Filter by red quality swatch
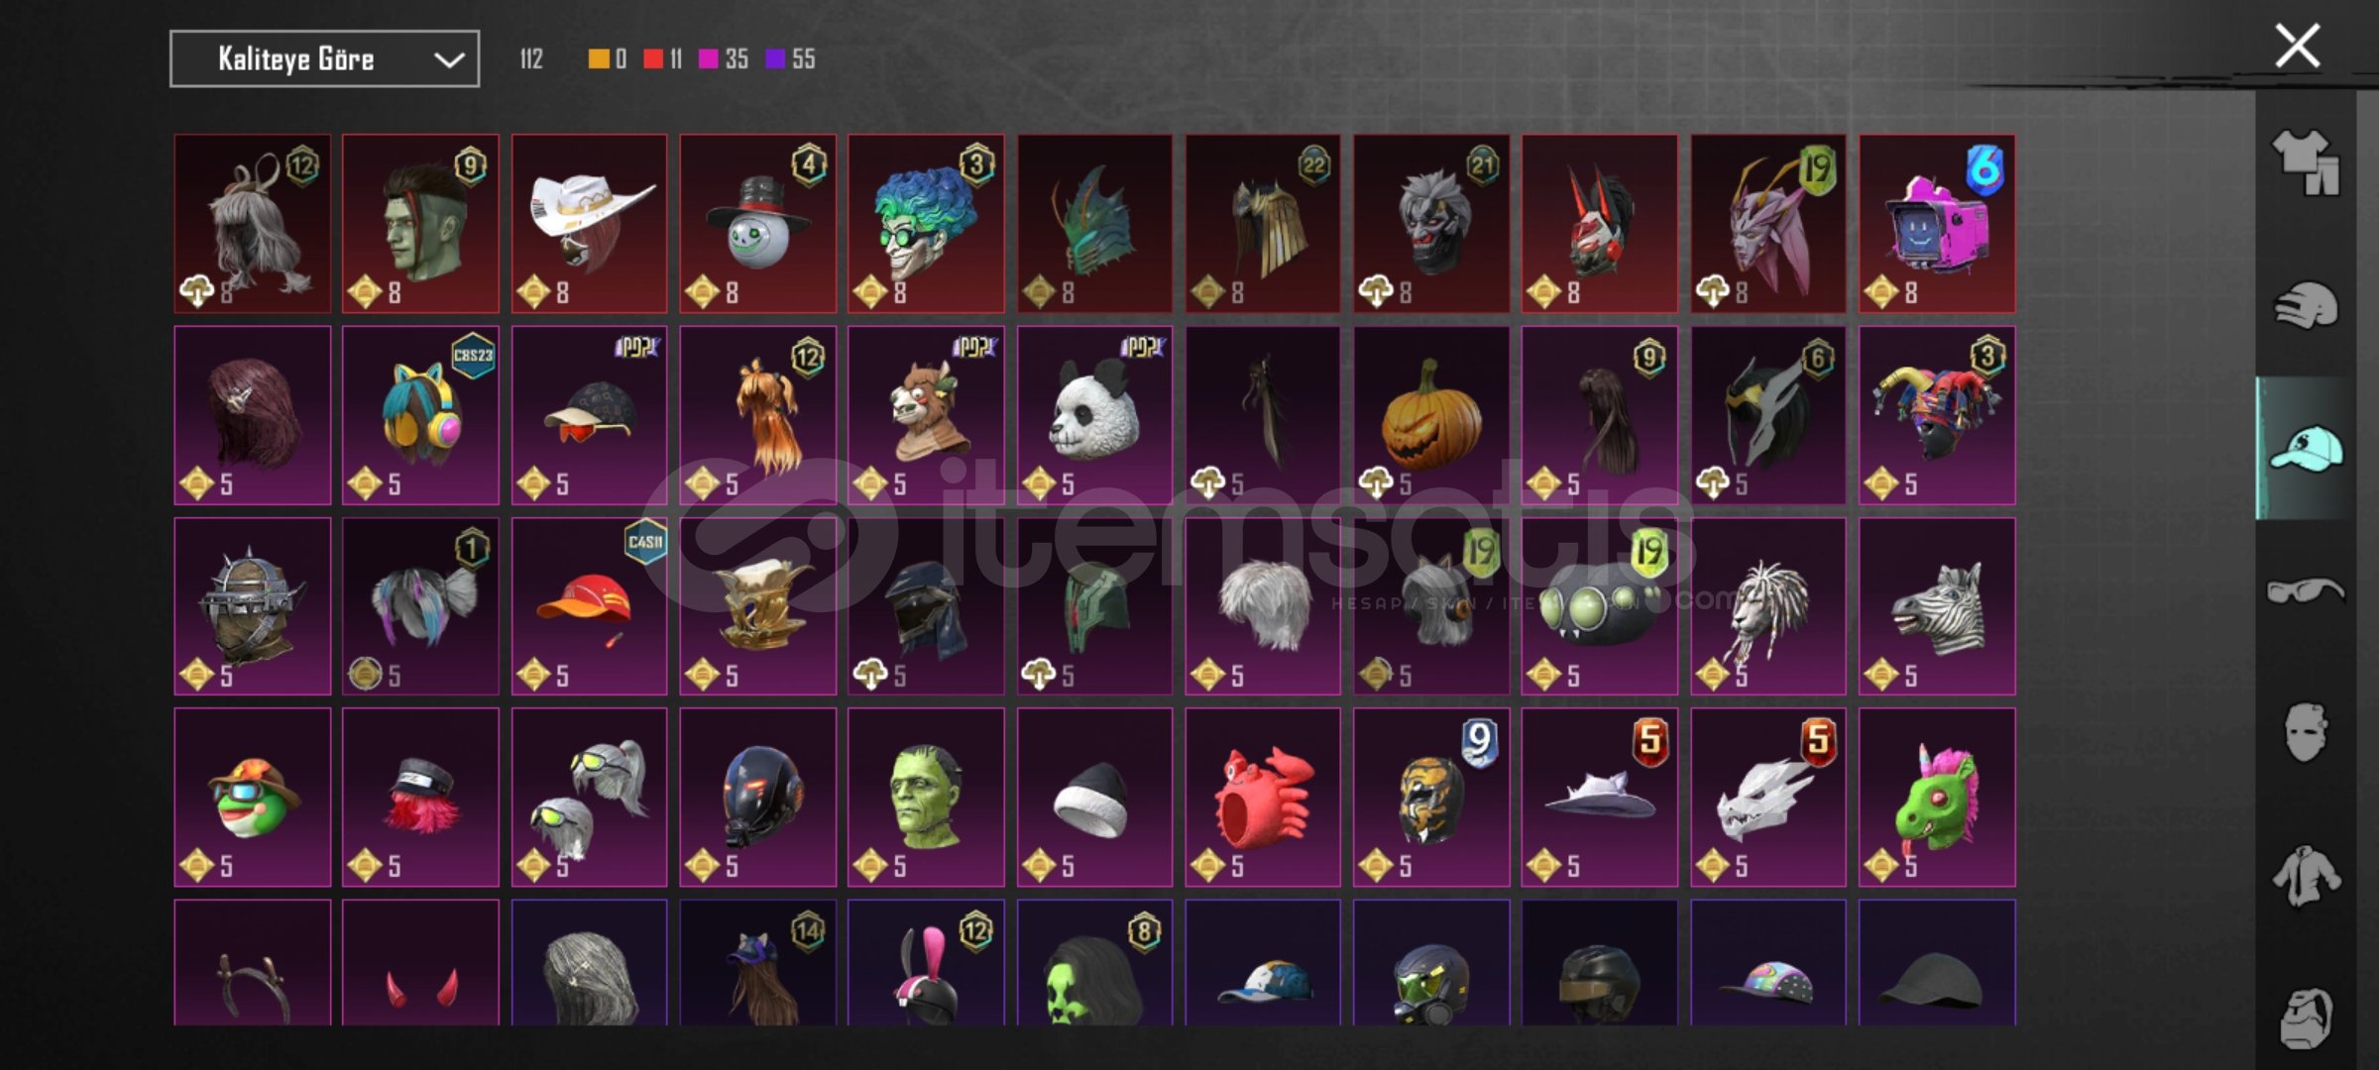 tap(652, 58)
